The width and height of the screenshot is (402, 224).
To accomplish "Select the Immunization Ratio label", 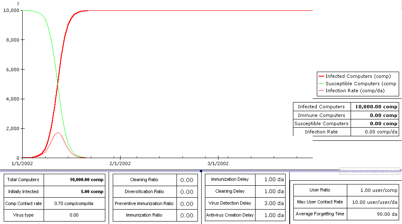I will (x=144, y=215).
